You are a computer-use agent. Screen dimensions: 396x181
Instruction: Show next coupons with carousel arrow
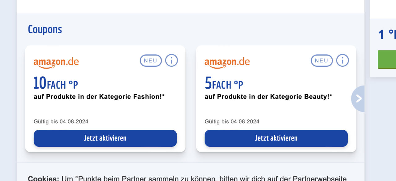[358, 99]
